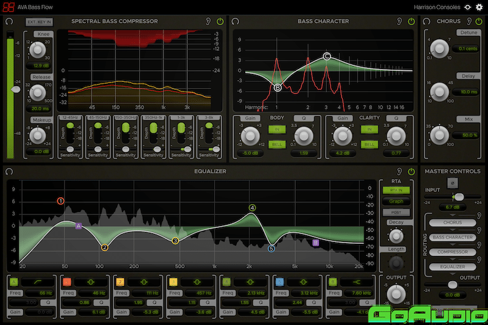The width and height of the screenshot is (488, 325).
Task: Click Chorus Mix 50.0 % value field
Action: coord(466,135)
